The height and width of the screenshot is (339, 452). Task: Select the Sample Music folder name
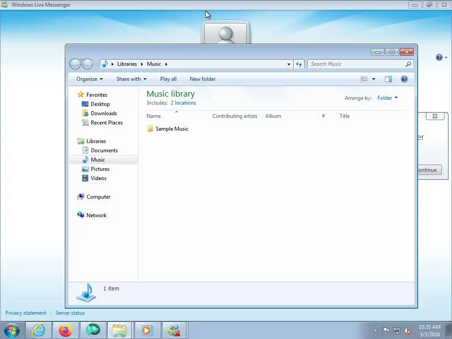[x=172, y=129]
